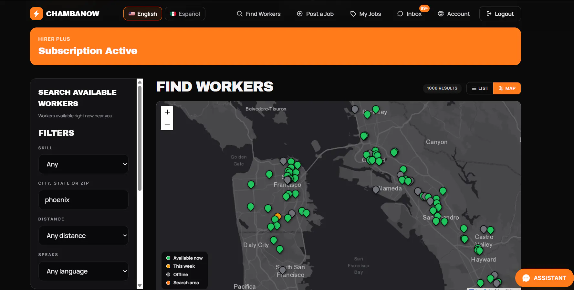Click the Subscription Active banner
The height and width of the screenshot is (290, 574).
[276, 46]
